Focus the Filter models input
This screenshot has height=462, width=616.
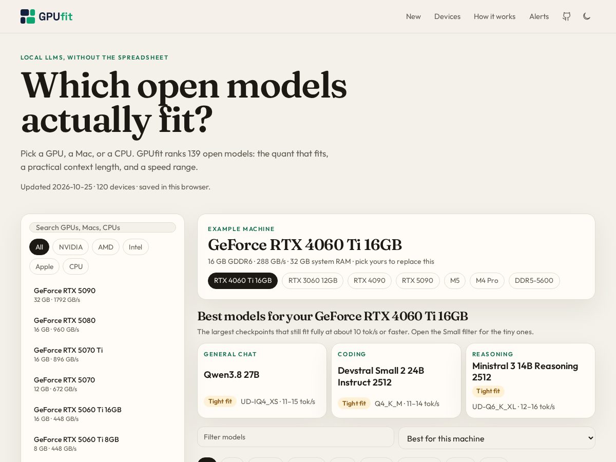pos(296,437)
